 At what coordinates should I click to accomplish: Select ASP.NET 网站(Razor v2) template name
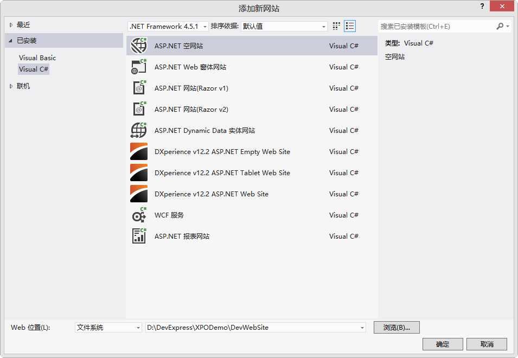coord(191,109)
